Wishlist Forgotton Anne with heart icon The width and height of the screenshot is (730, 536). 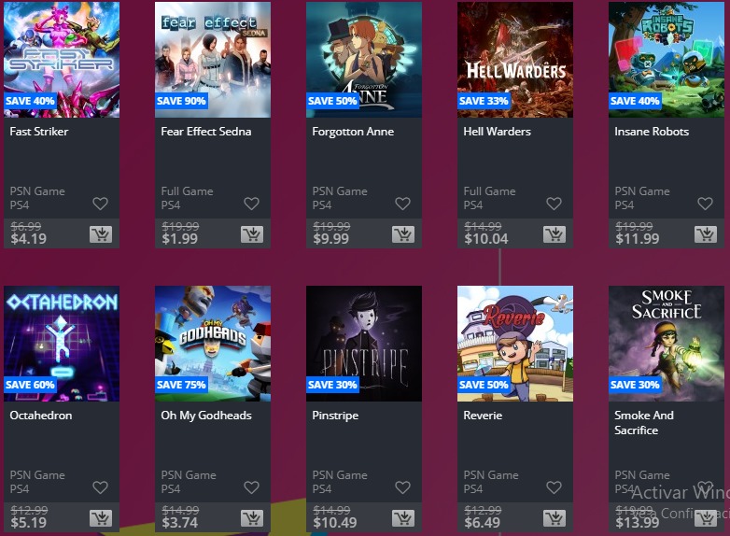point(402,204)
